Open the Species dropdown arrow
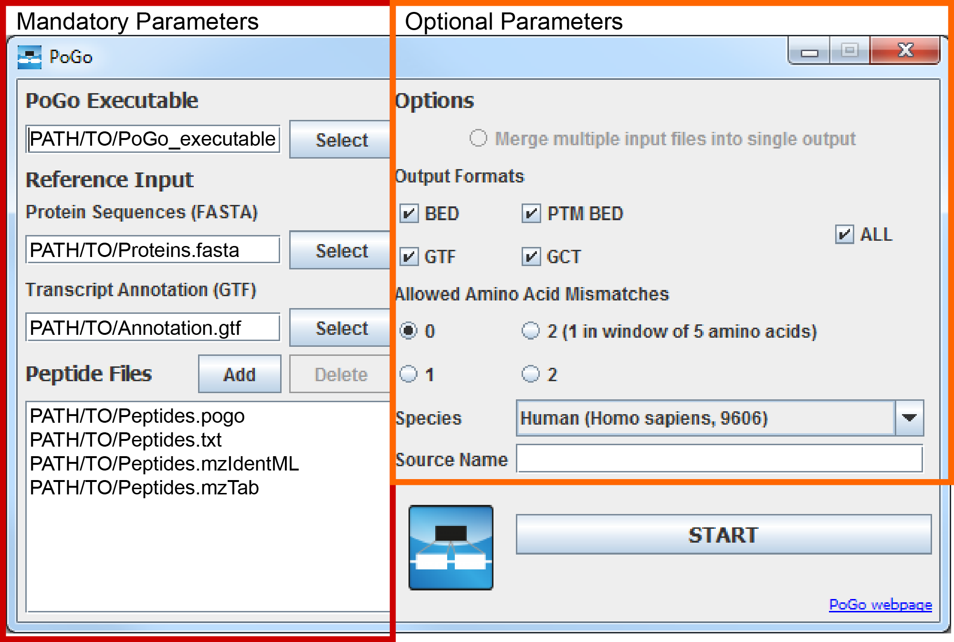Viewport: 954px width, 642px height. click(909, 418)
